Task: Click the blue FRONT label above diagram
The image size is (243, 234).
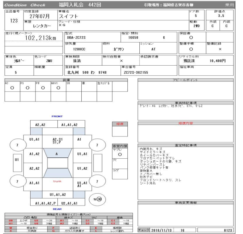Action: point(57,116)
